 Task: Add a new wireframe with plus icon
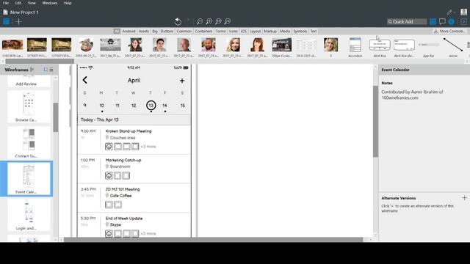pyautogui.click(x=18, y=21)
